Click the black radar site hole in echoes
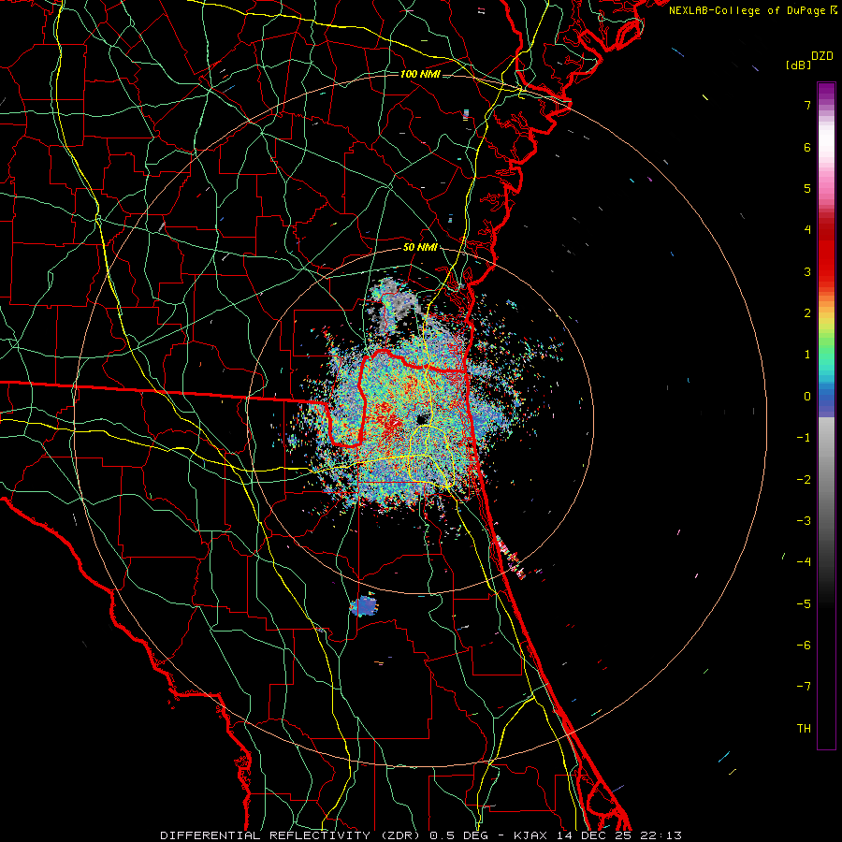 coord(423,419)
